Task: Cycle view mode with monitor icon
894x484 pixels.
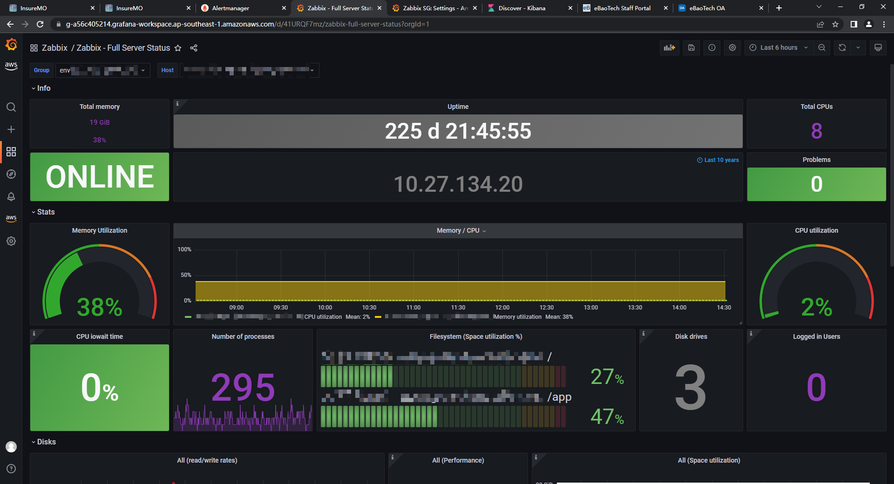Action: point(878,47)
